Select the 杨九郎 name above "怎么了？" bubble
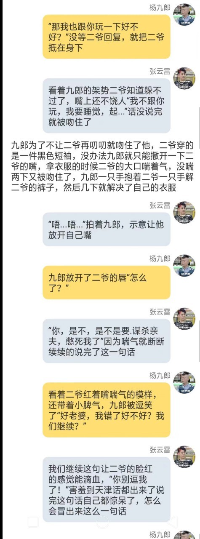Image resolution: width=200 pixels, height=539 pixels. pos(160,259)
